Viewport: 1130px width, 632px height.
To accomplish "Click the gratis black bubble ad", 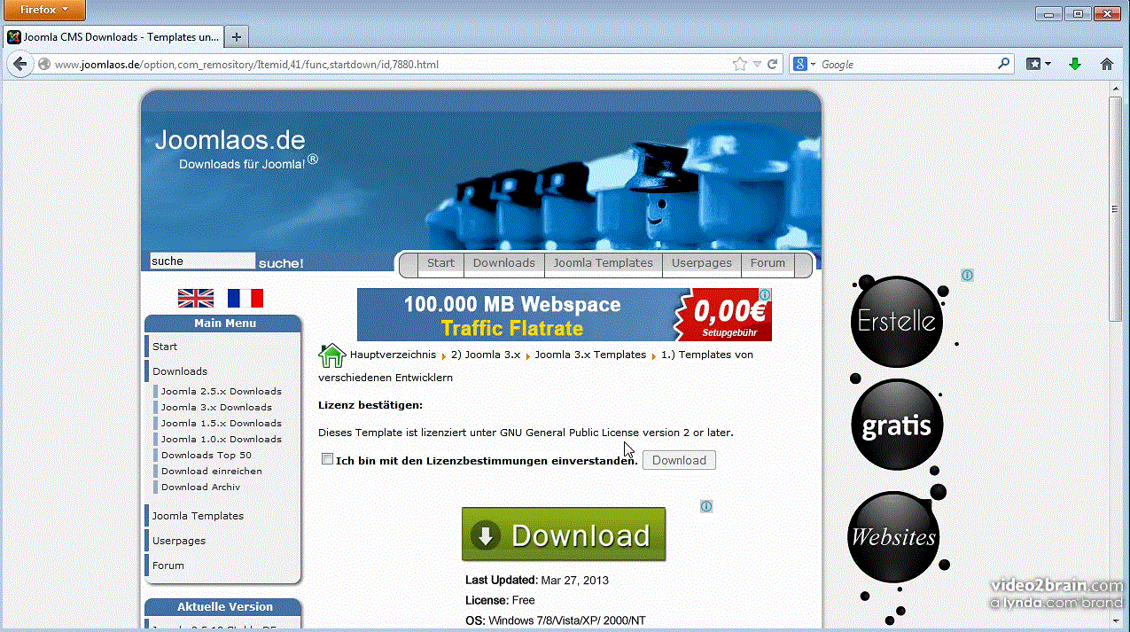I will click(x=897, y=425).
